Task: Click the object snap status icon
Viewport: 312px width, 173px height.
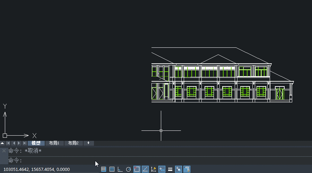Action: [137, 169]
